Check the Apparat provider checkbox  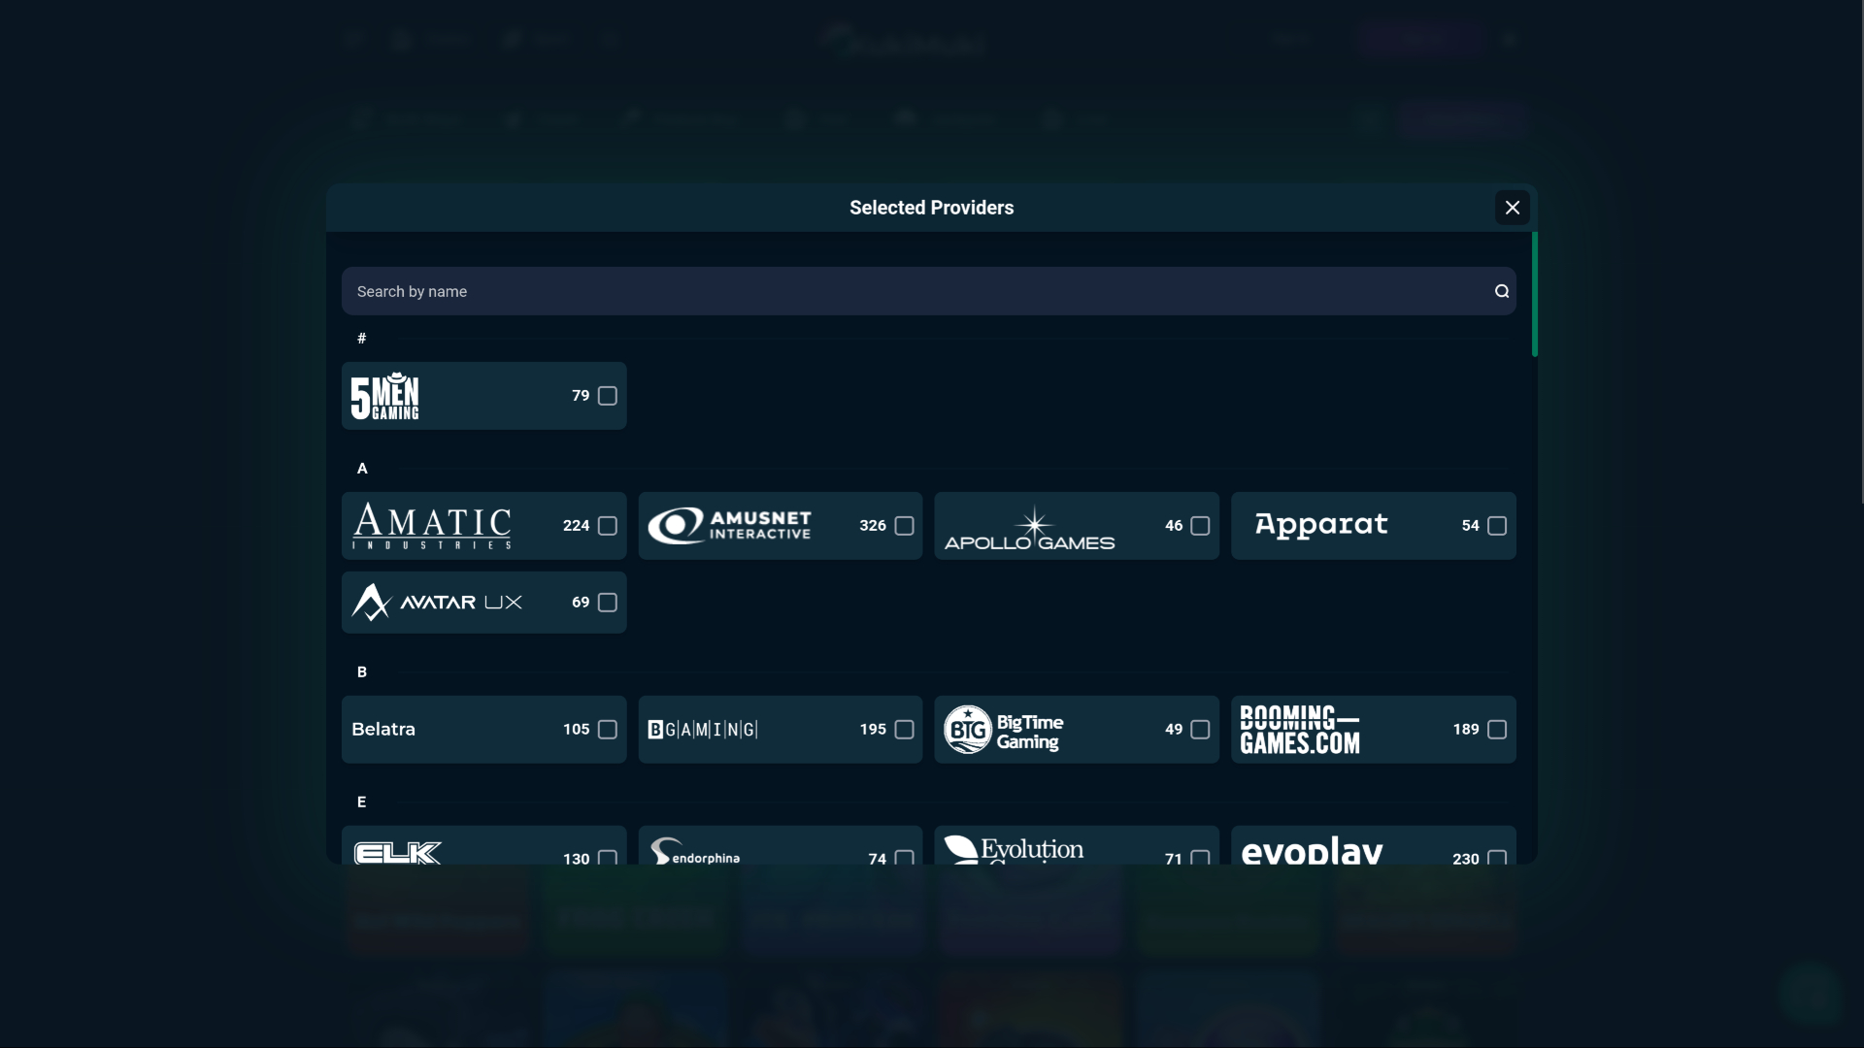click(x=1498, y=525)
